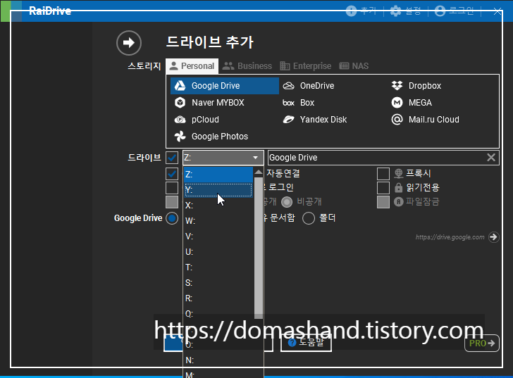Choose drive letter R:
Viewport: 513px width, 378px height.
(218, 298)
